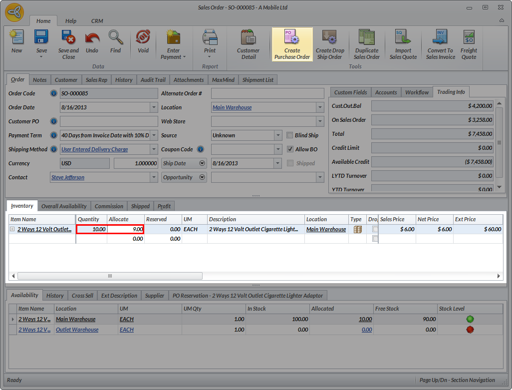Screen dimensions: 512x390
Task: Open the Steve Jefferson contact link
Action: point(68,177)
